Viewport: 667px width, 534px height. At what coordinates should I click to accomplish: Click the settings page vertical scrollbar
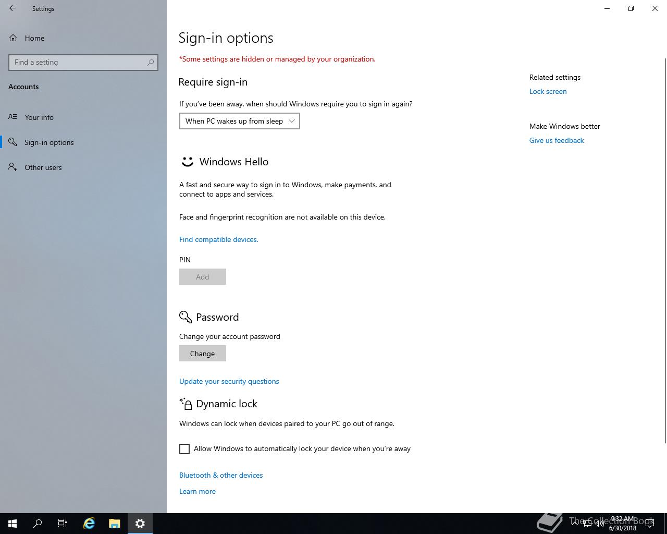click(664, 250)
